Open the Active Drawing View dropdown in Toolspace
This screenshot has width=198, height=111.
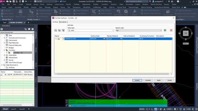click(17, 32)
